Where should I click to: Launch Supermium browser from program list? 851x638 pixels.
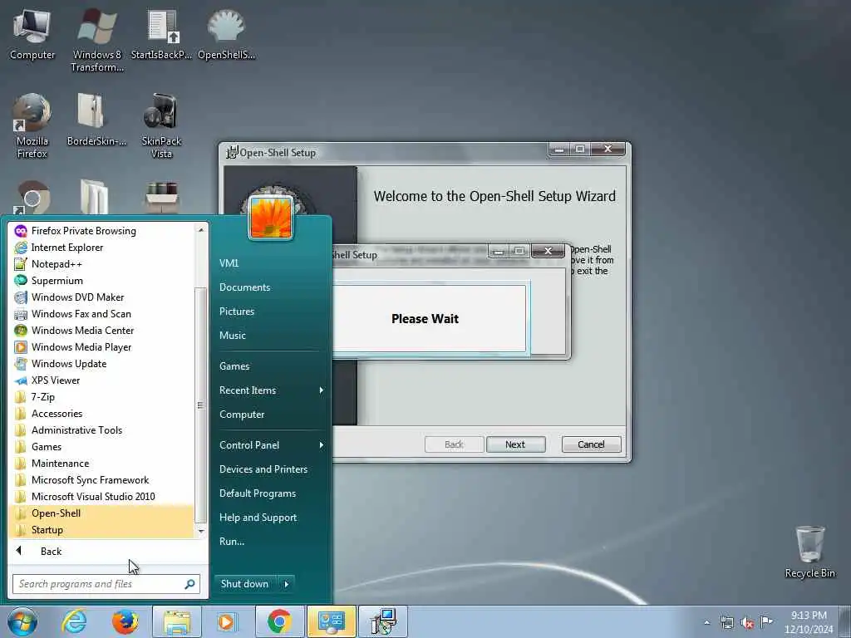tap(101, 281)
